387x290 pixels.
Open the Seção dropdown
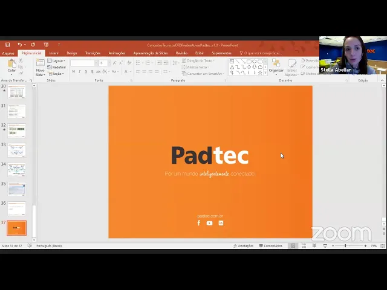(56, 74)
